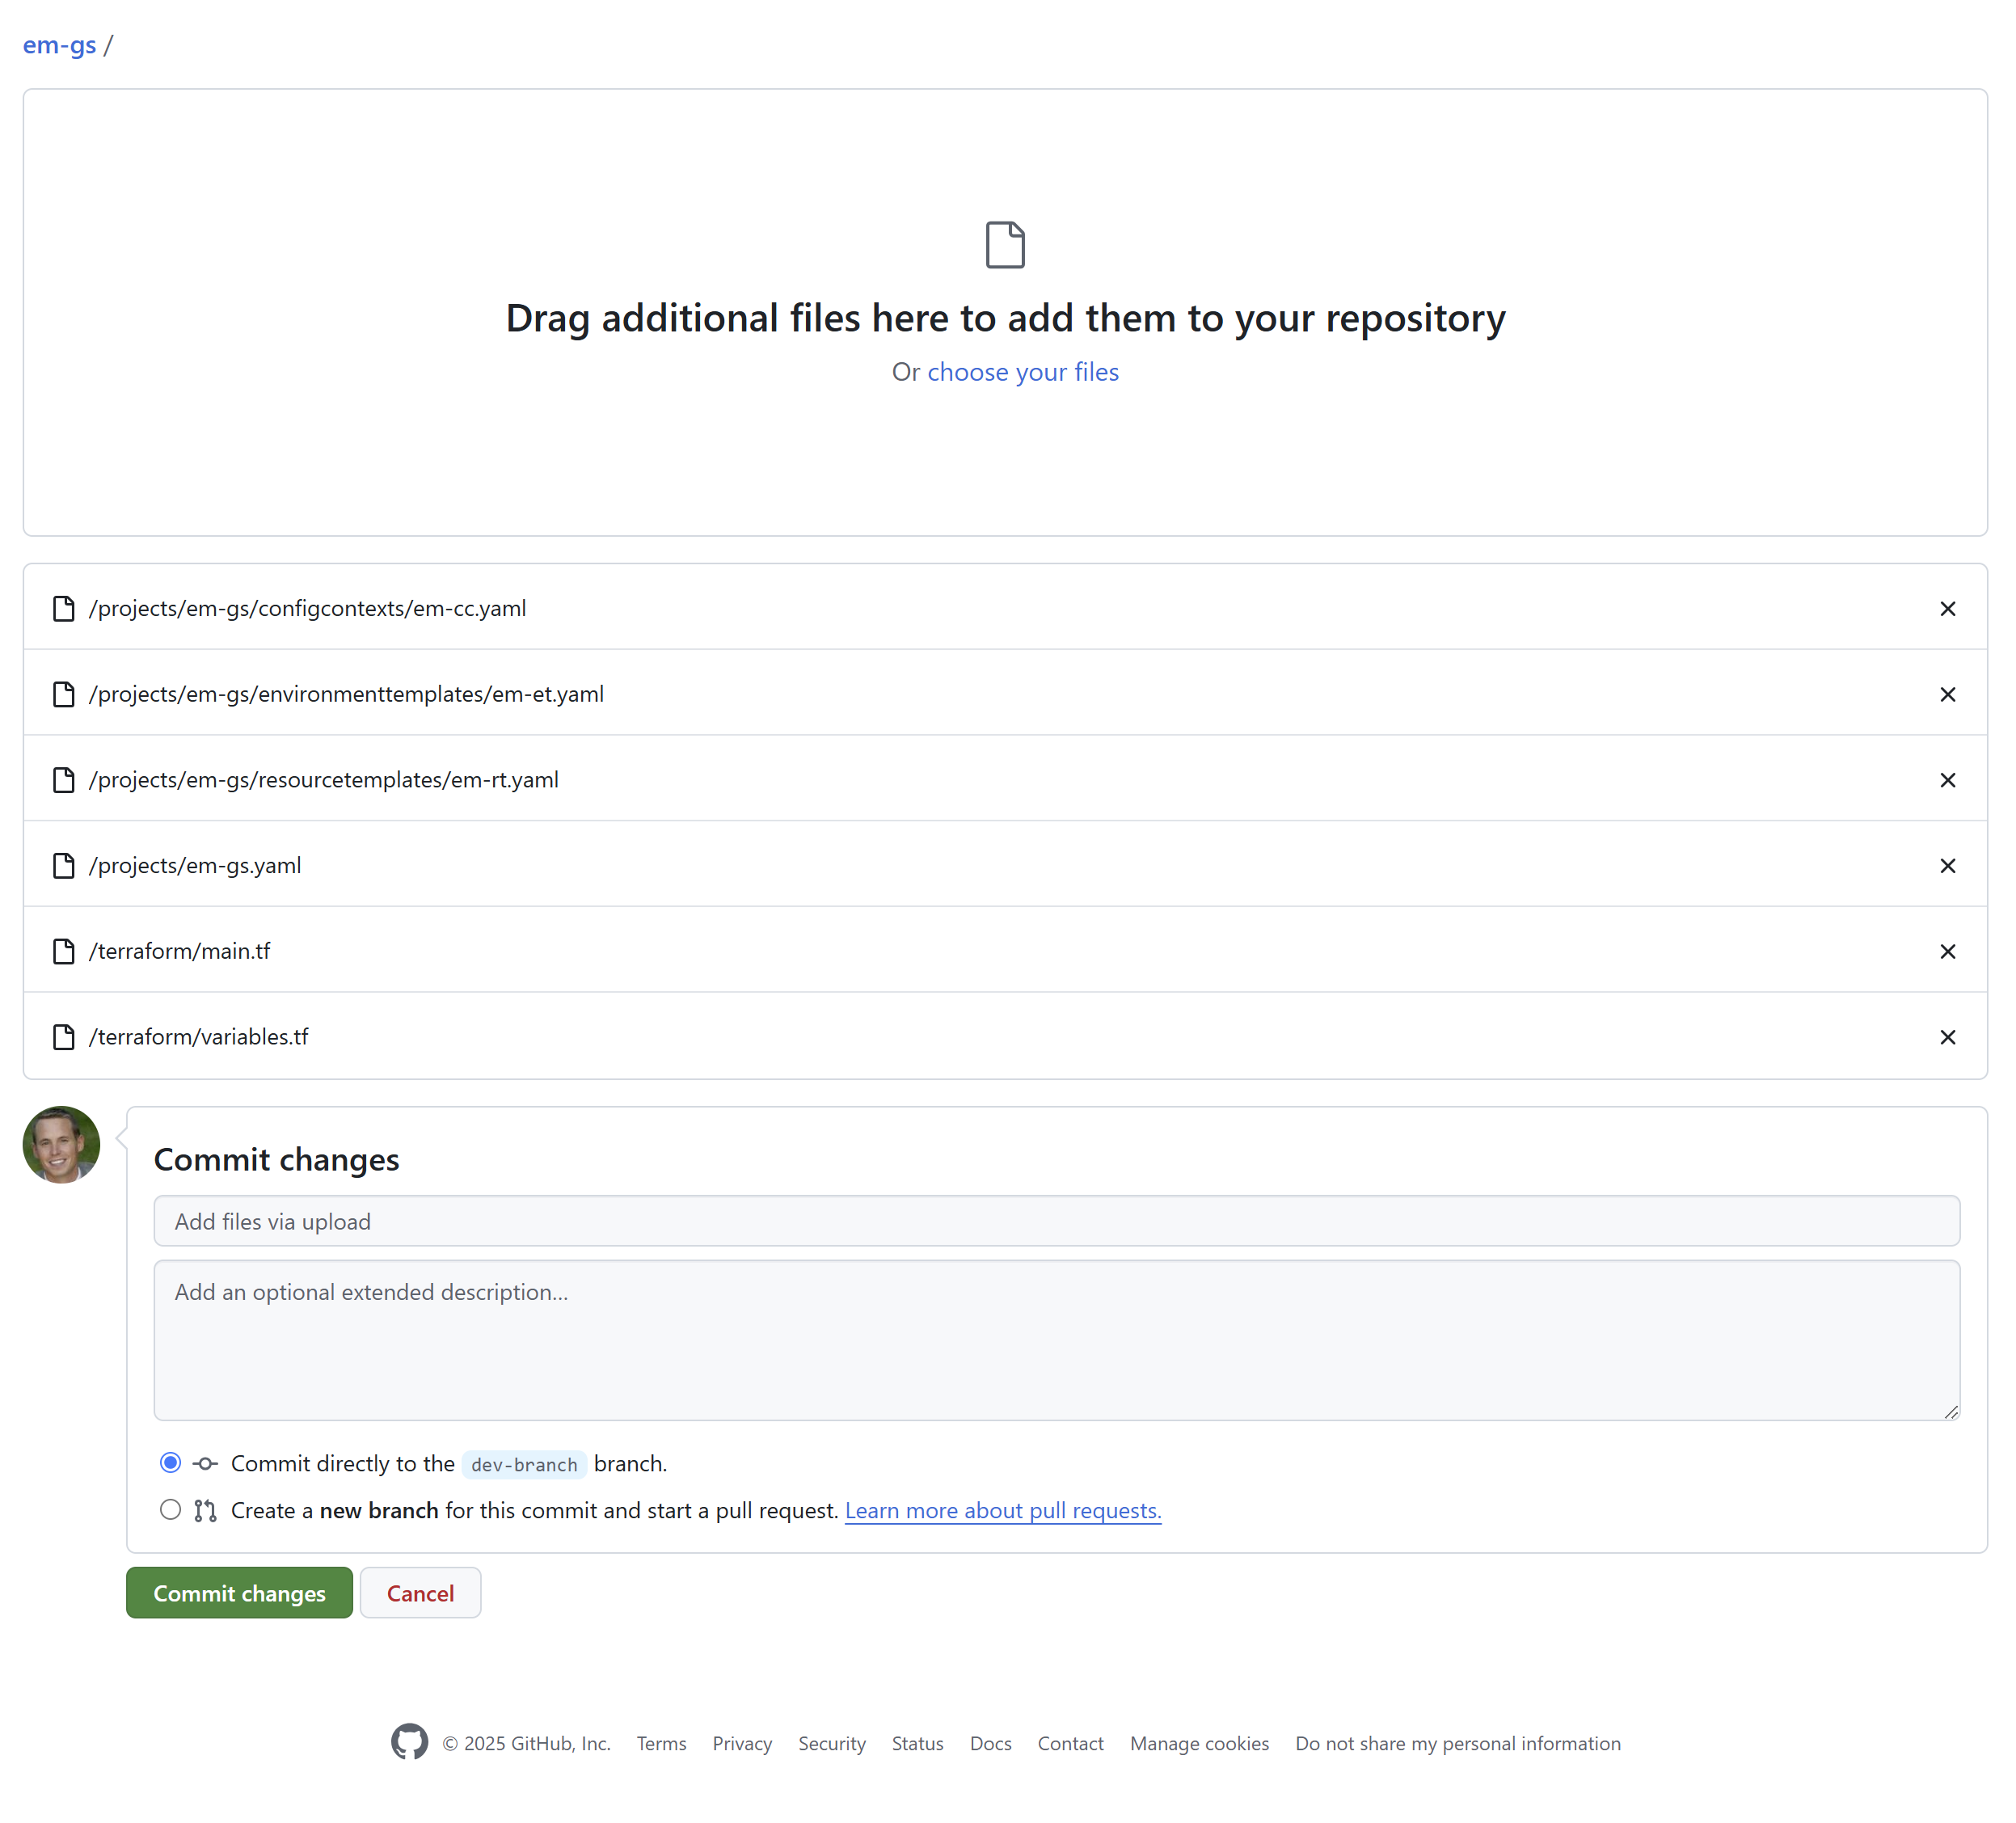The image size is (2016, 1823).
Task: Remove em-et.yaml file from uploads
Action: pyautogui.click(x=1947, y=695)
